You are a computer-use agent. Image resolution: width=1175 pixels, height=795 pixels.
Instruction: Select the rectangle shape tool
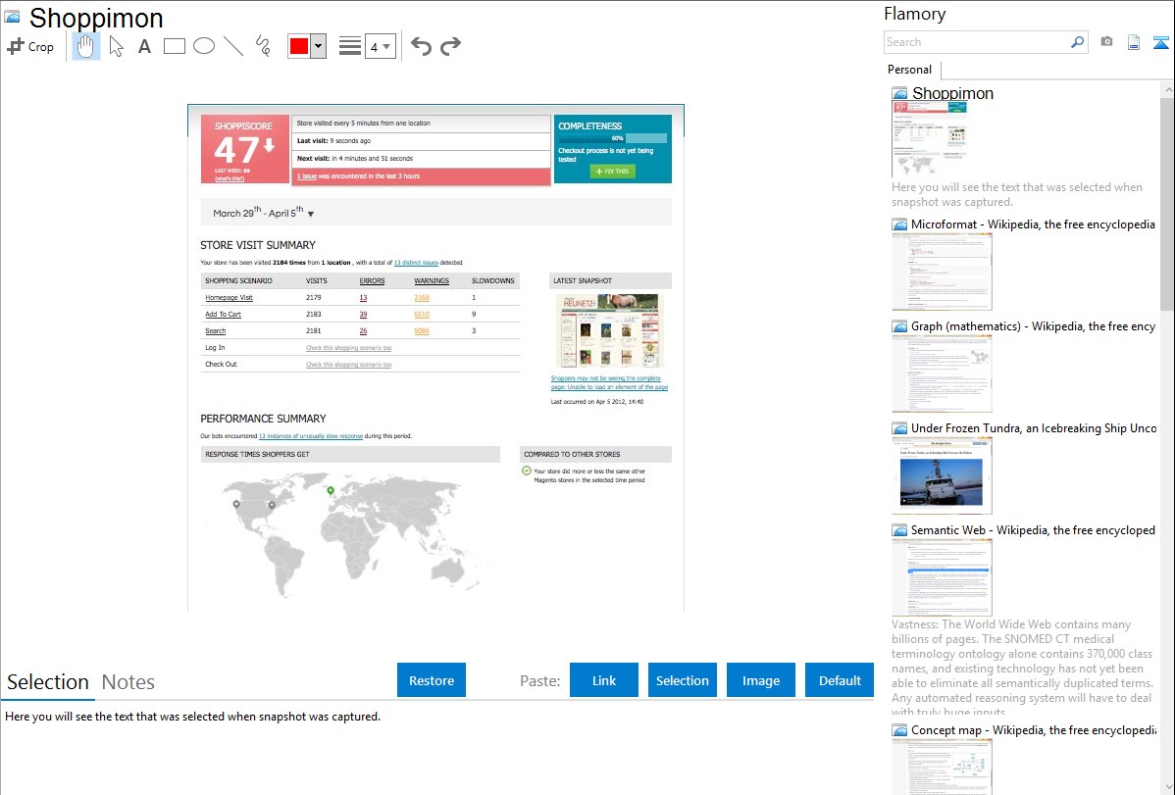175,46
